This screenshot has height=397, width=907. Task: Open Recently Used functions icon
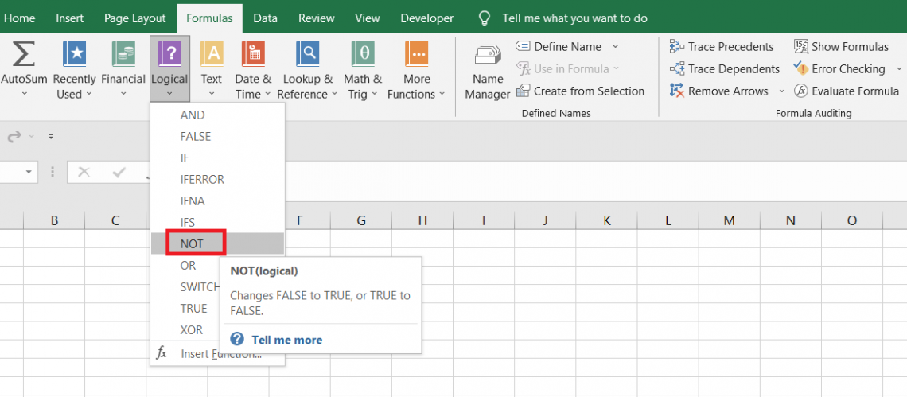point(74,54)
